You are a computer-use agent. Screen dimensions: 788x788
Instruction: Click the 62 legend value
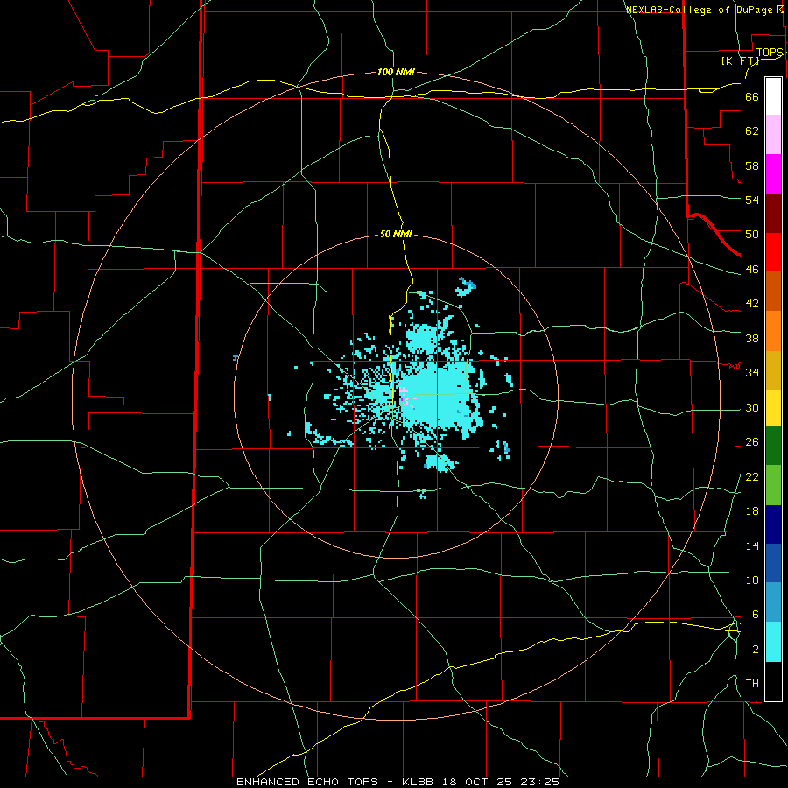point(752,131)
